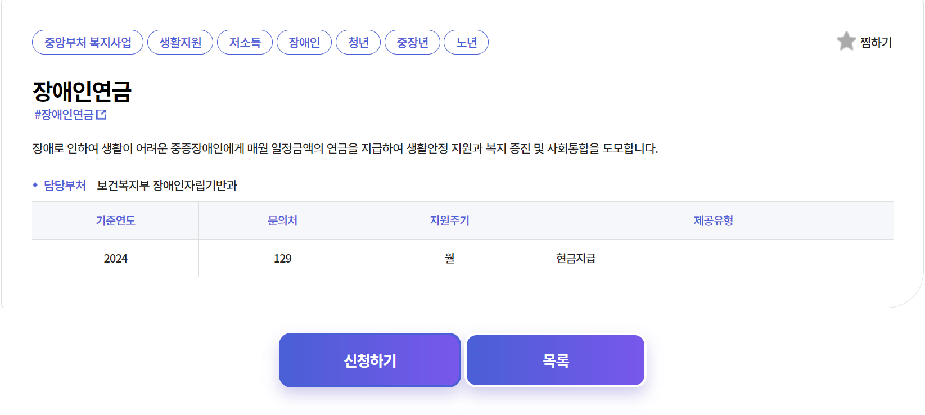The image size is (925, 415).
Task: Click the external link icon beside #장애인연금
Action: (102, 114)
